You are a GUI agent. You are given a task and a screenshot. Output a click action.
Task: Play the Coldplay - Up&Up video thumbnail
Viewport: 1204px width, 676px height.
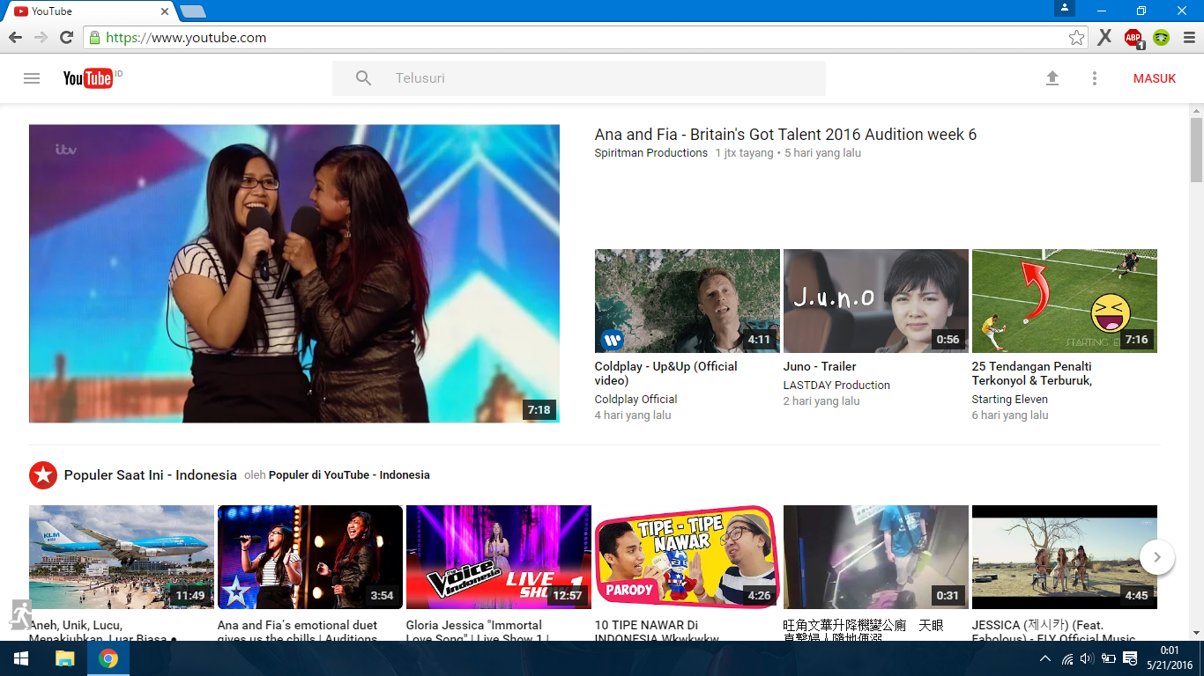click(x=687, y=300)
